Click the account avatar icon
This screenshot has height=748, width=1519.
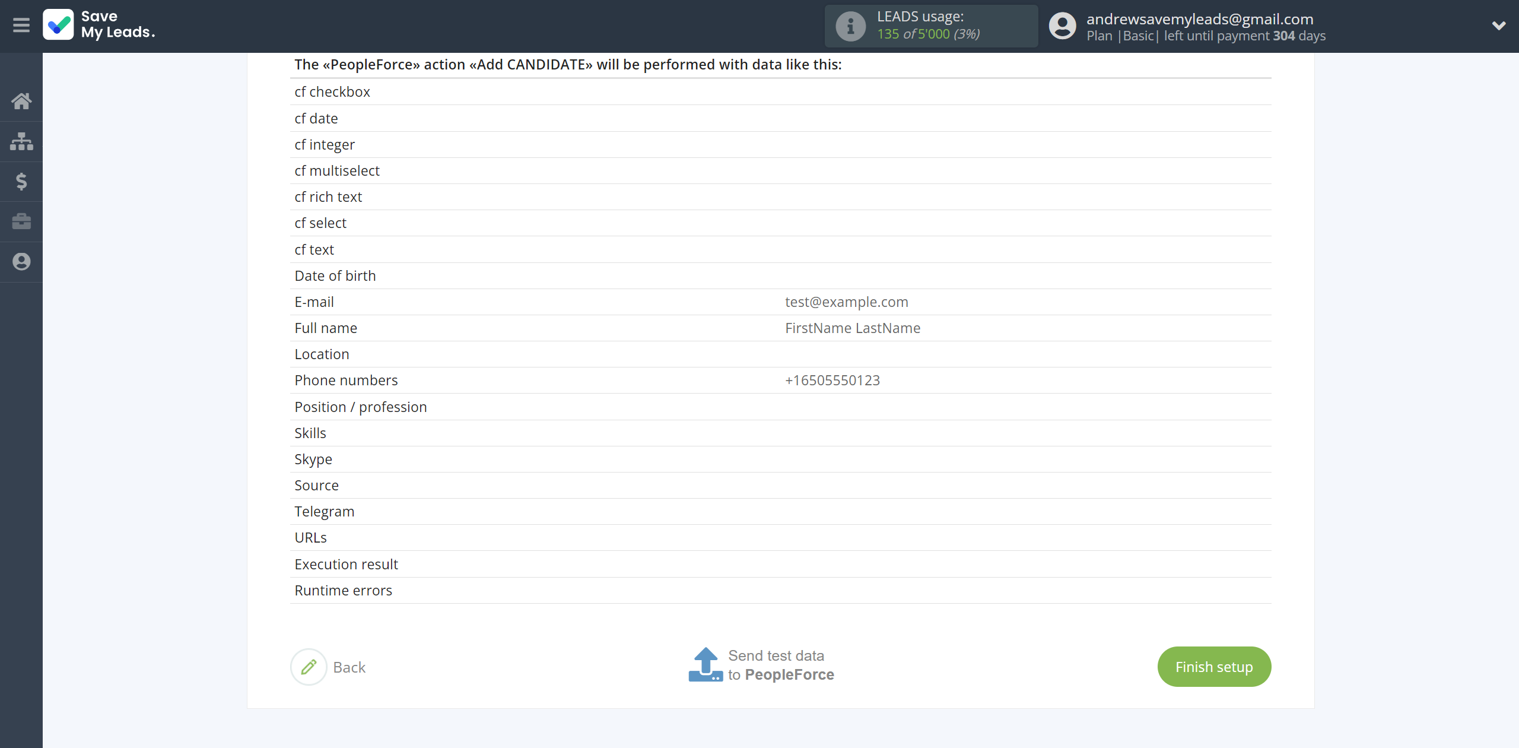1062,26
